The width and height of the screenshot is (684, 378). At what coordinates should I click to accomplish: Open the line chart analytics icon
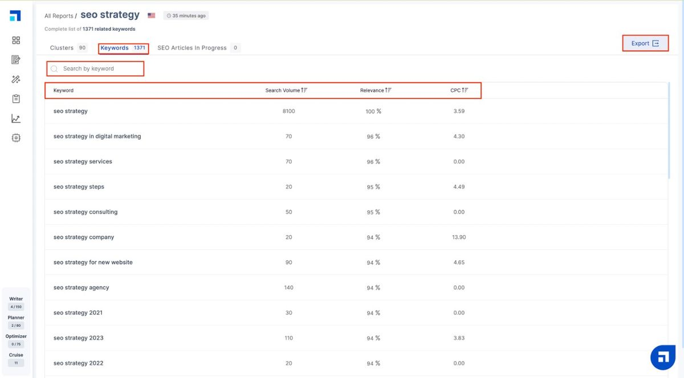click(x=16, y=118)
